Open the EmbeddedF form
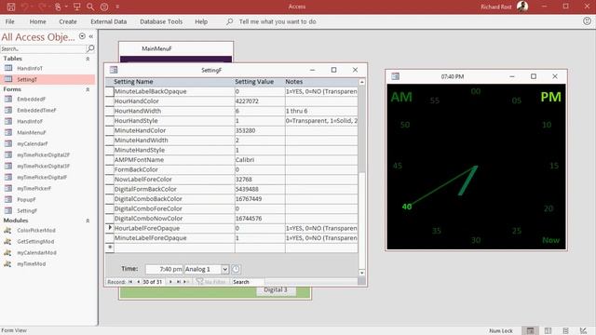 (31, 100)
